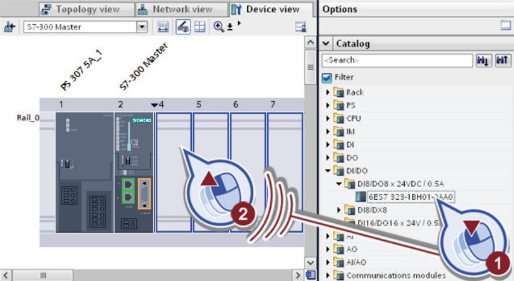Screen dimensions: 514x281
Task: Select the DI/DO folder icon
Action: [338, 170]
